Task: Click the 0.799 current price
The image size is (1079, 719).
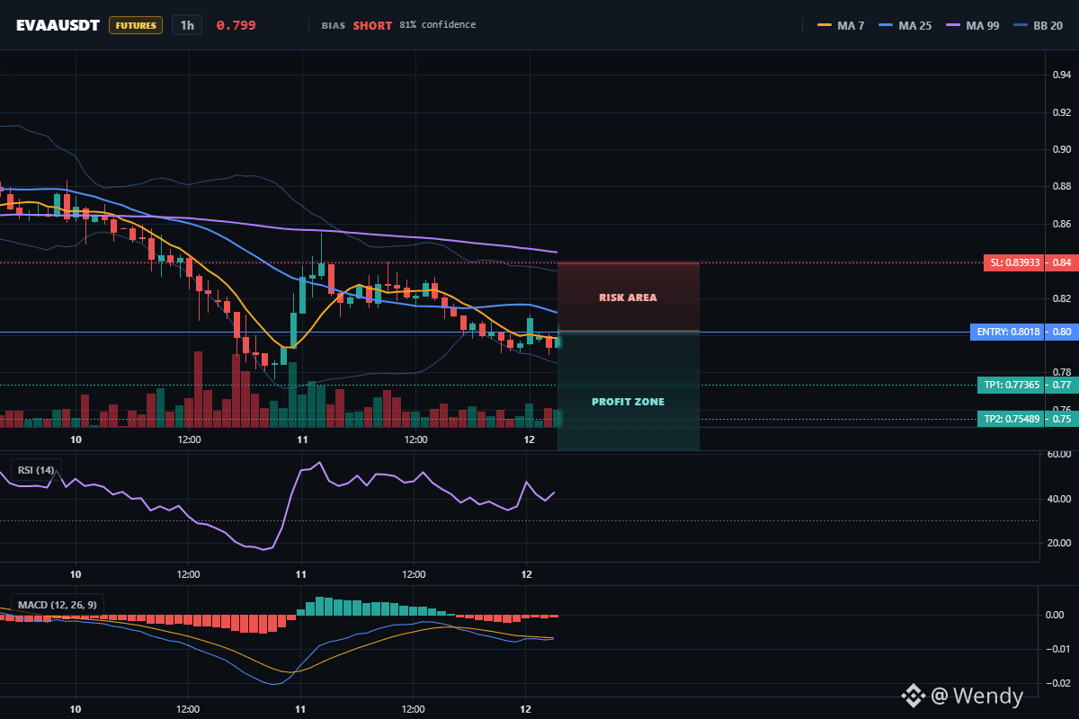Action: tap(236, 25)
